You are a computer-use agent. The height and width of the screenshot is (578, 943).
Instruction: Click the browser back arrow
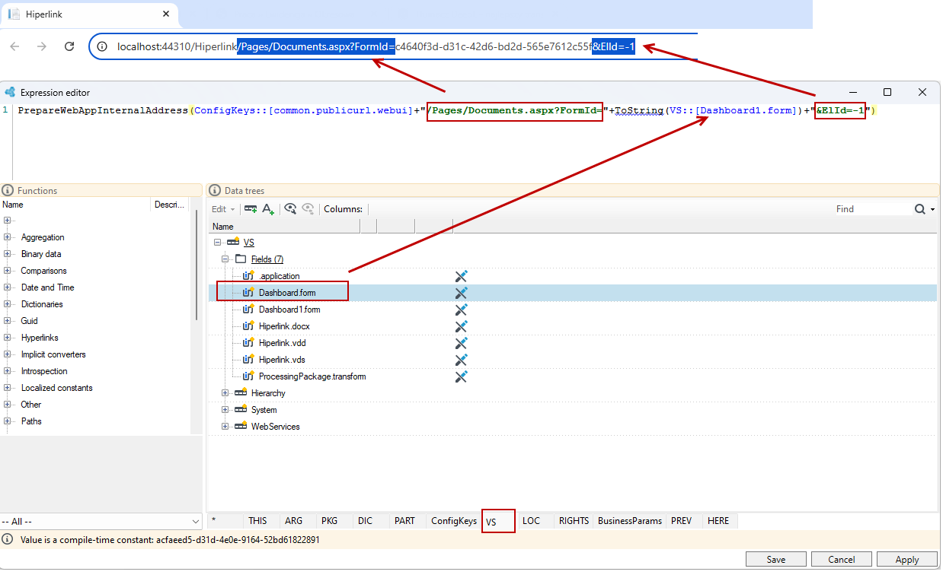[x=14, y=46]
